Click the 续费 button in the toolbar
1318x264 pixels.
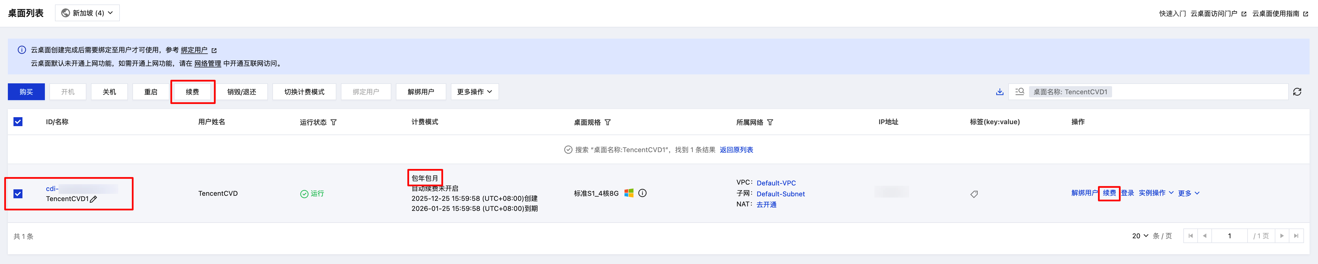(192, 92)
